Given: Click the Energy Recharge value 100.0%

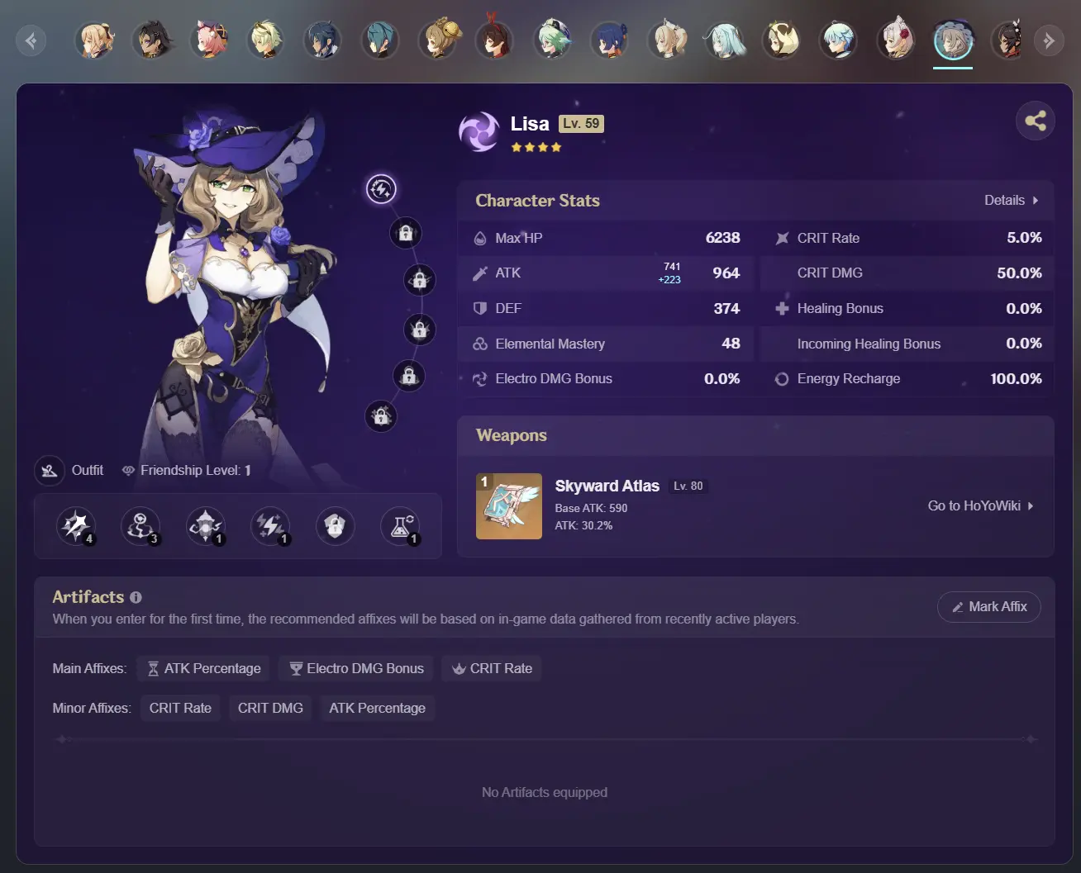Looking at the screenshot, I should pos(1016,379).
